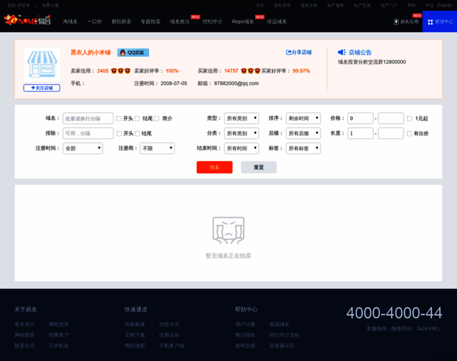Open the 注册时间 全部 dropdown
Viewport: 457px width, 361px height.
pyautogui.click(x=83, y=148)
